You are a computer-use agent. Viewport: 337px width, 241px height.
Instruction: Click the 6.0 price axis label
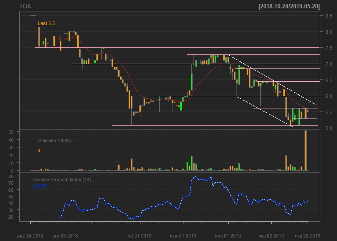pyautogui.click(x=329, y=96)
